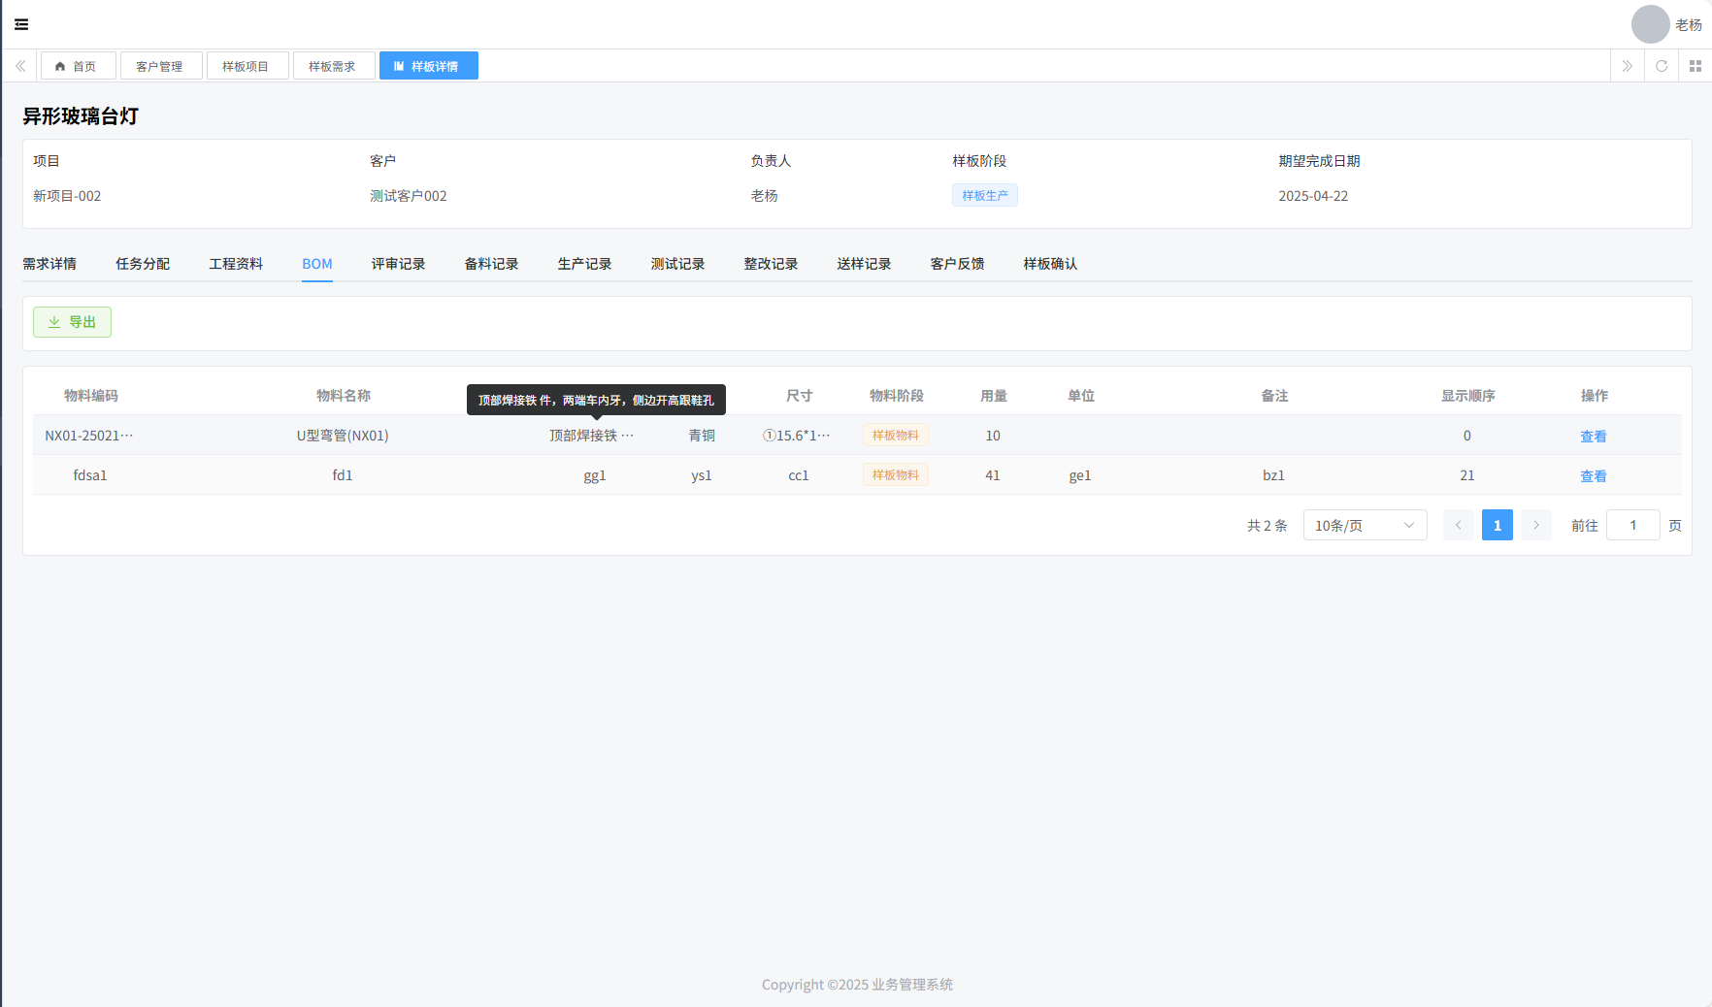Click the page jump input field

coord(1632,525)
